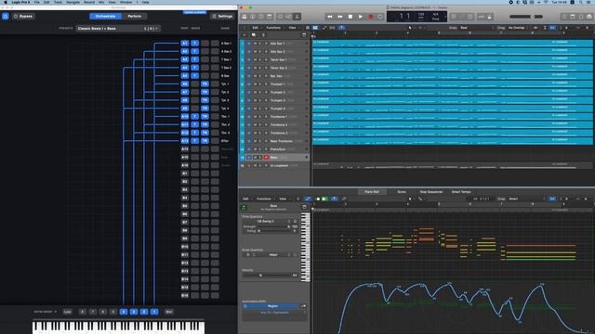Image resolution: width=595 pixels, height=334 pixels.
Task: Open the Classic Basie presets dropdown
Action: (118, 29)
